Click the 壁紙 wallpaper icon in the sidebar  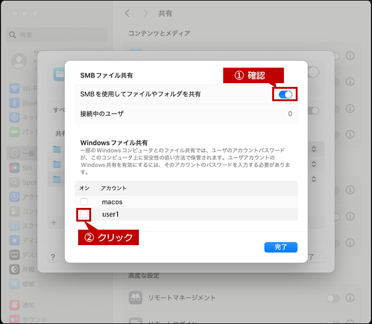15,283
